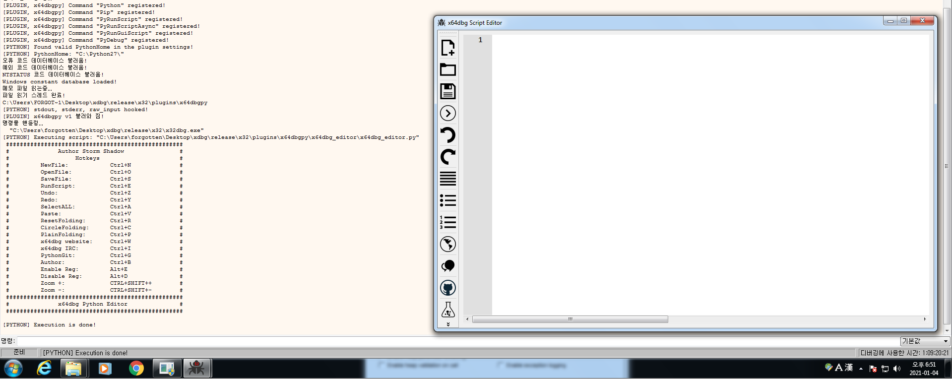Close the x64dbg Script Editor window
This screenshot has height=379, width=952.
(923, 20)
